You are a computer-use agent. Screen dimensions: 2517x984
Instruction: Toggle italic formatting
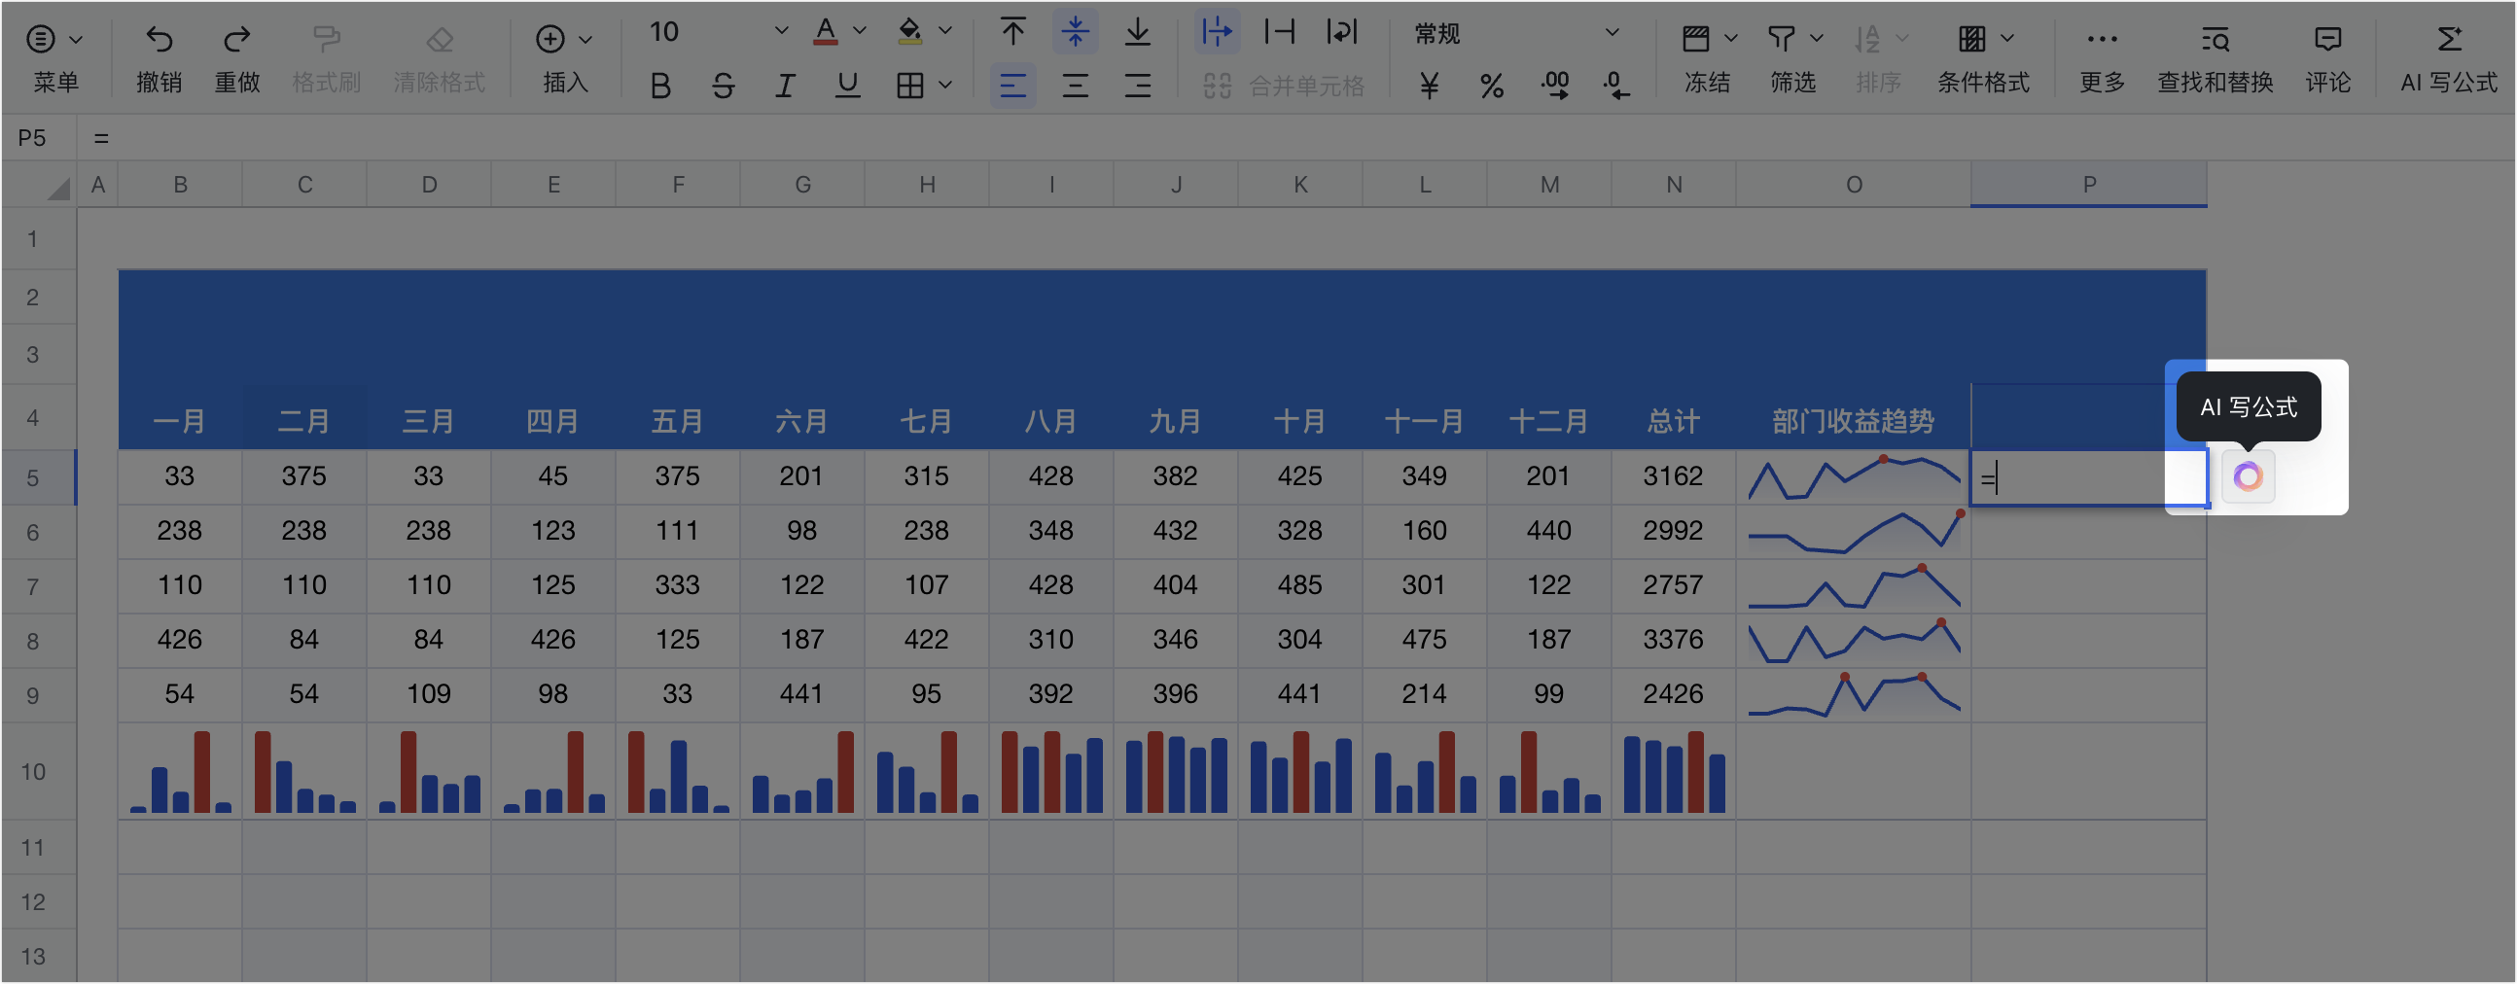pyautogui.click(x=785, y=86)
